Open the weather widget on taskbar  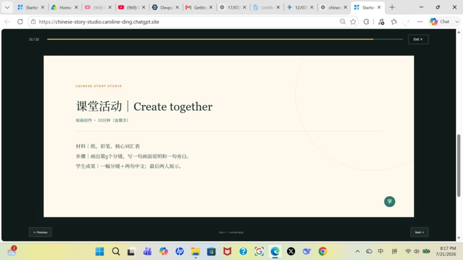click(x=12, y=251)
